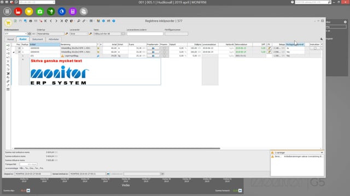
Task: Go to previous record arrow
Action: (51, 21)
